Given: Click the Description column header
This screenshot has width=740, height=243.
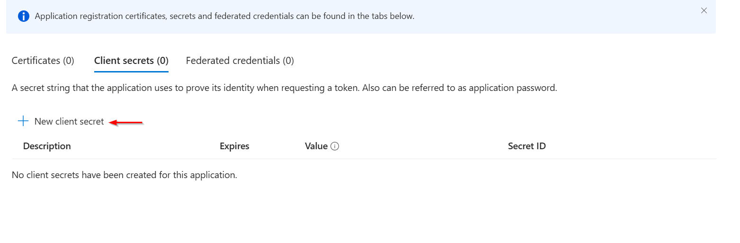Looking at the screenshot, I should (x=47, y=146).
